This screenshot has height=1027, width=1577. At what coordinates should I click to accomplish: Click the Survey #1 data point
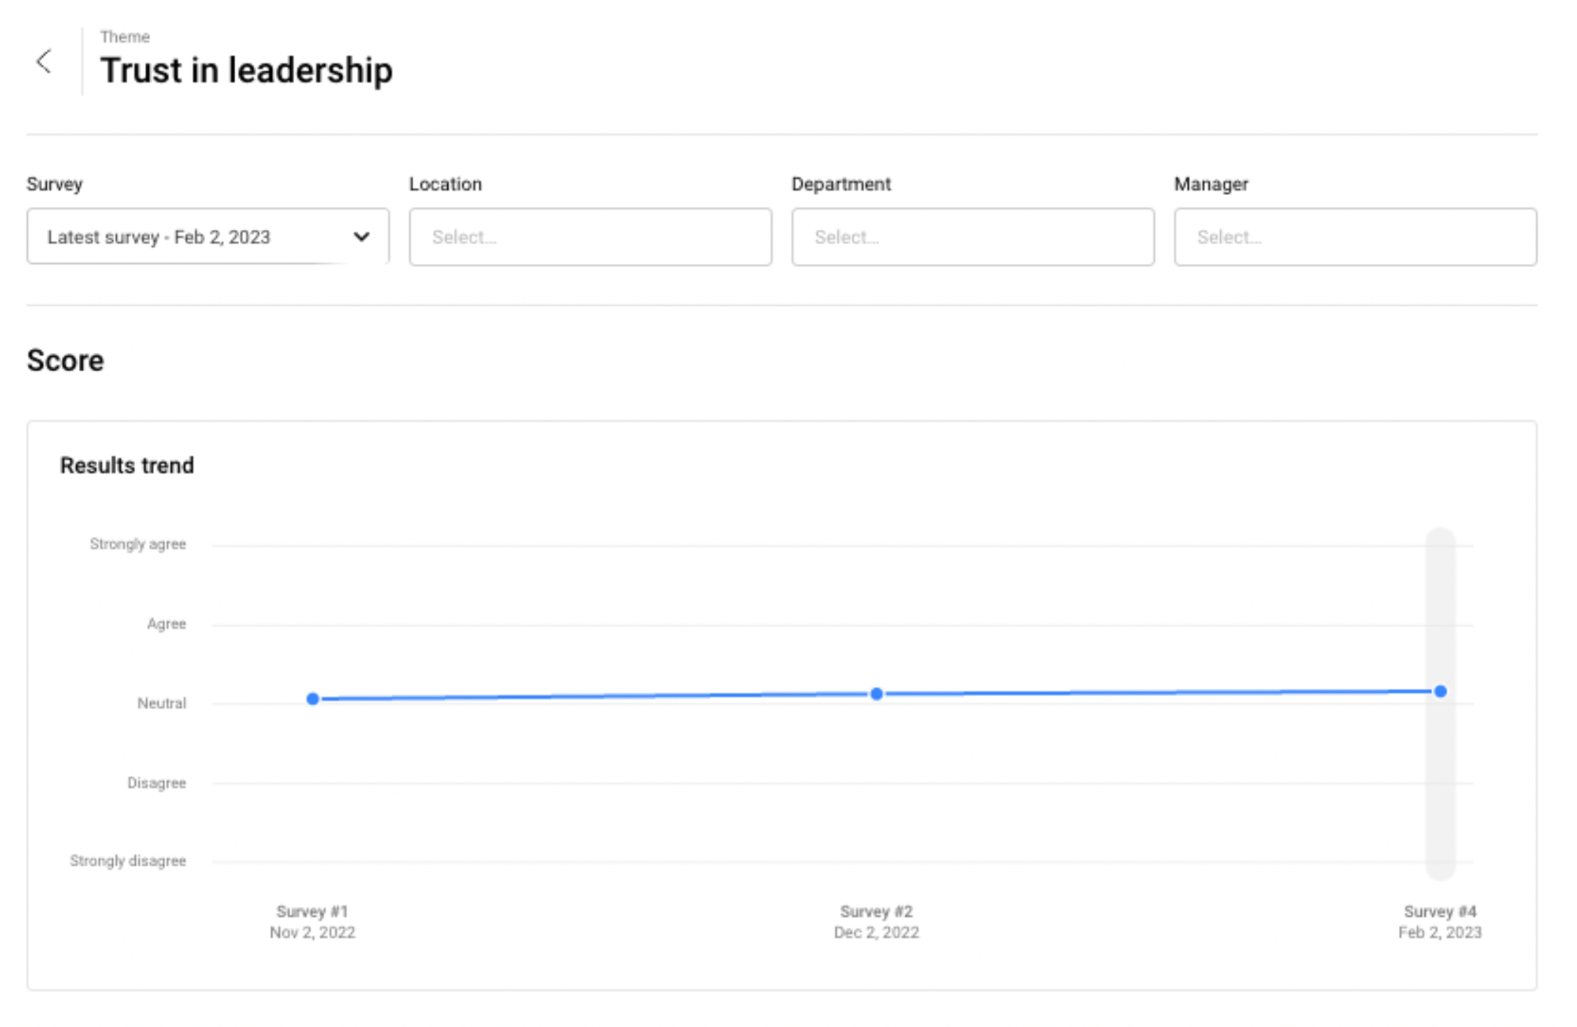point(313,699)
